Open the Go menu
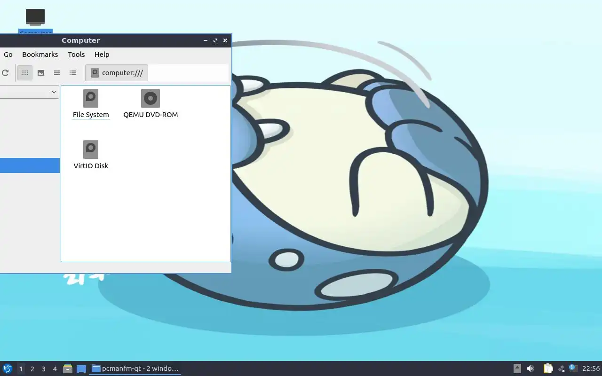This screenshot has width=602, height=376. [8, 55]
